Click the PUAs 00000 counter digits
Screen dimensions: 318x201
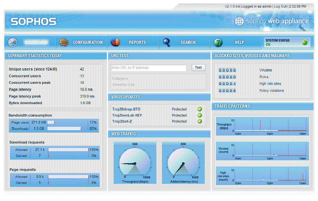coord(227,77)
